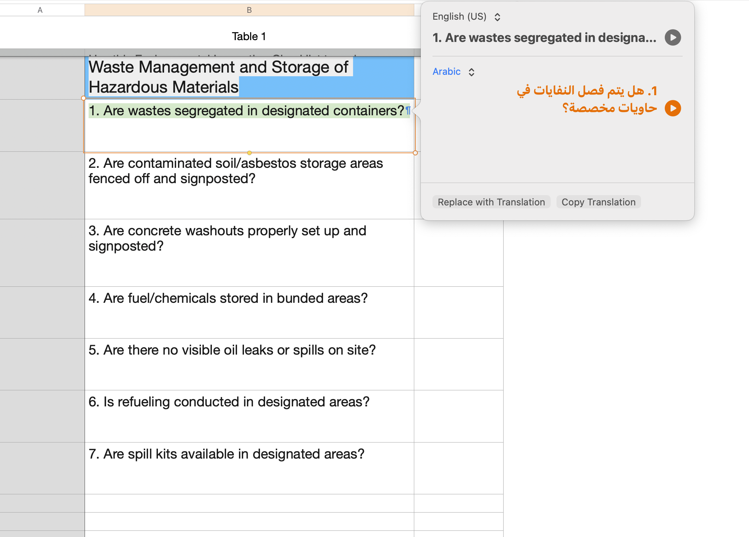The image size is (749, 537).
Task: Play the Arabic translation audio
Action: pos(672,108)
